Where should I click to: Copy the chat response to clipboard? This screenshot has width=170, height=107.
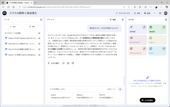point(63,63)
